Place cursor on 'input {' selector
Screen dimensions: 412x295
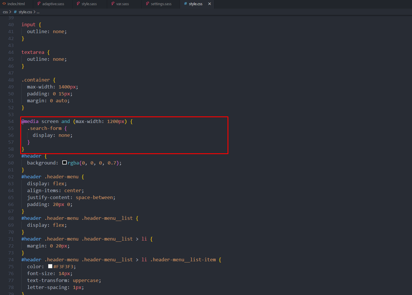31,25
